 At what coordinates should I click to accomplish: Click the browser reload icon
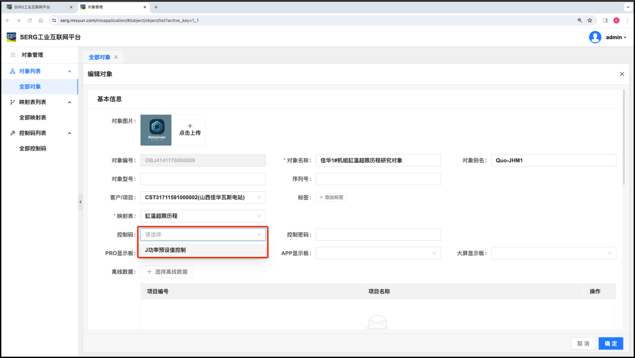tap(30, 21)
